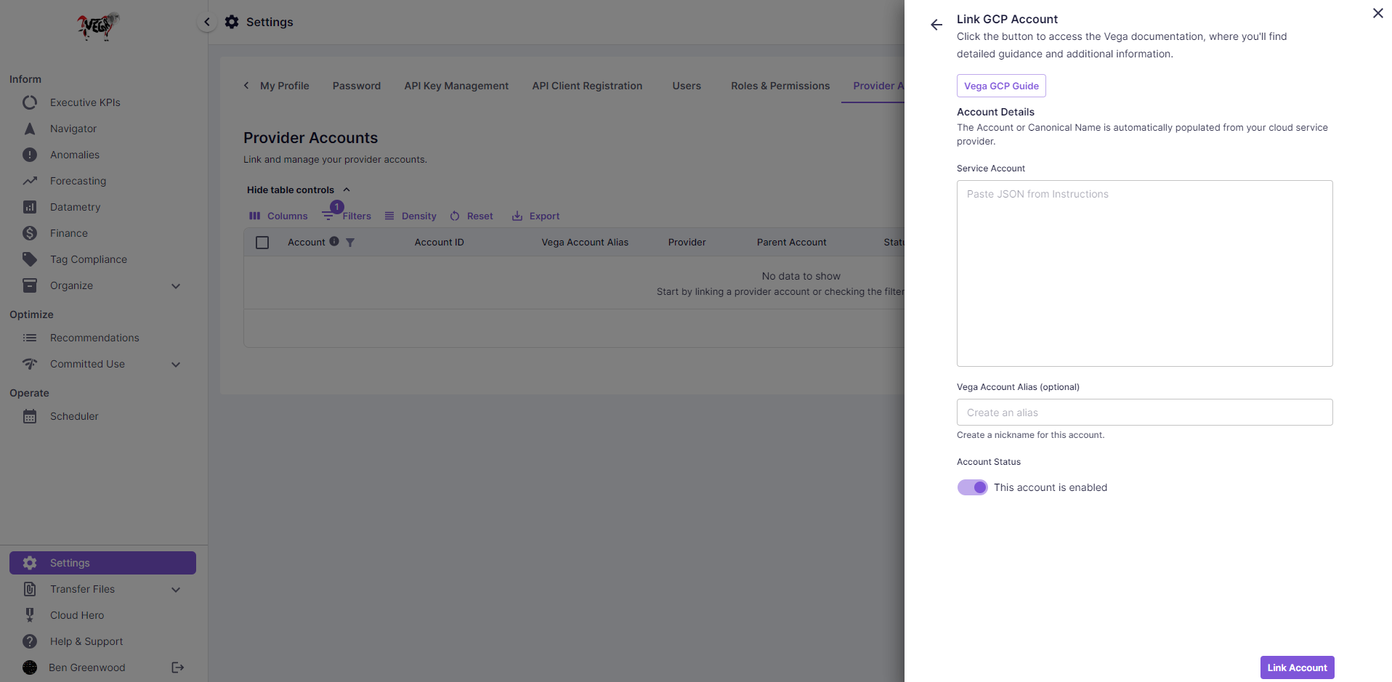Click the Recommendations list icon
The height and width of the screenshot is (682, 1392).
click(30, 338)
